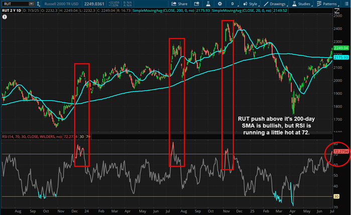Click the Share arrow icon
This screenshot has height=215, width=351.
pos(174,4)
